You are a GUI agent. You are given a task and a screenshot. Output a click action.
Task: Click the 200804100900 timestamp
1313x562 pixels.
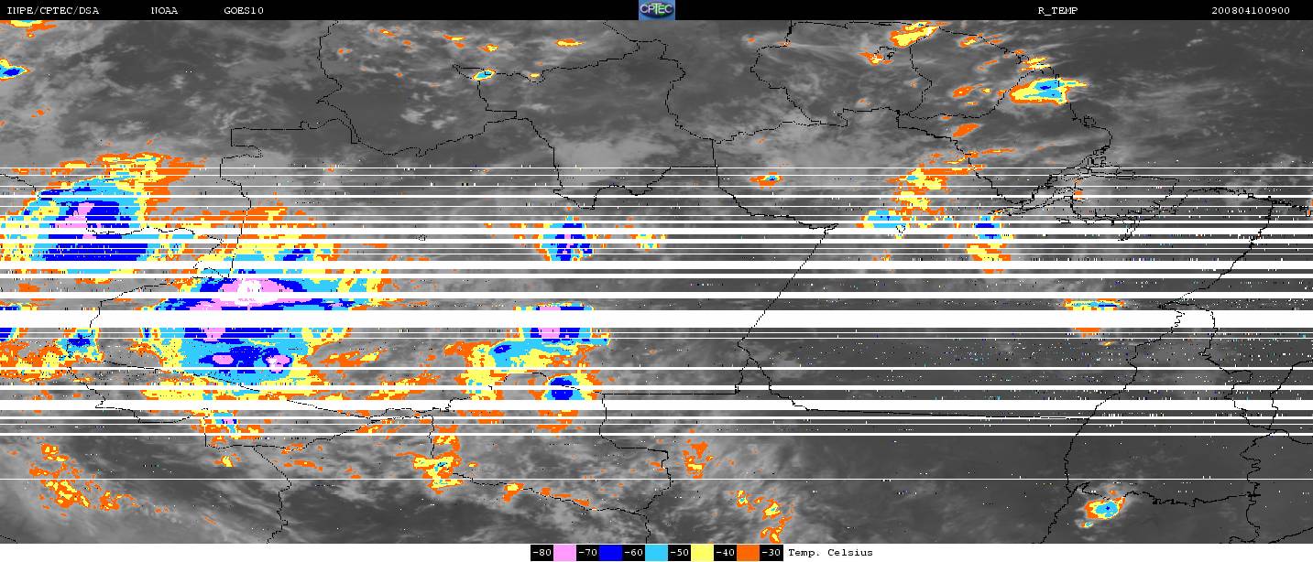[1250, 11]
